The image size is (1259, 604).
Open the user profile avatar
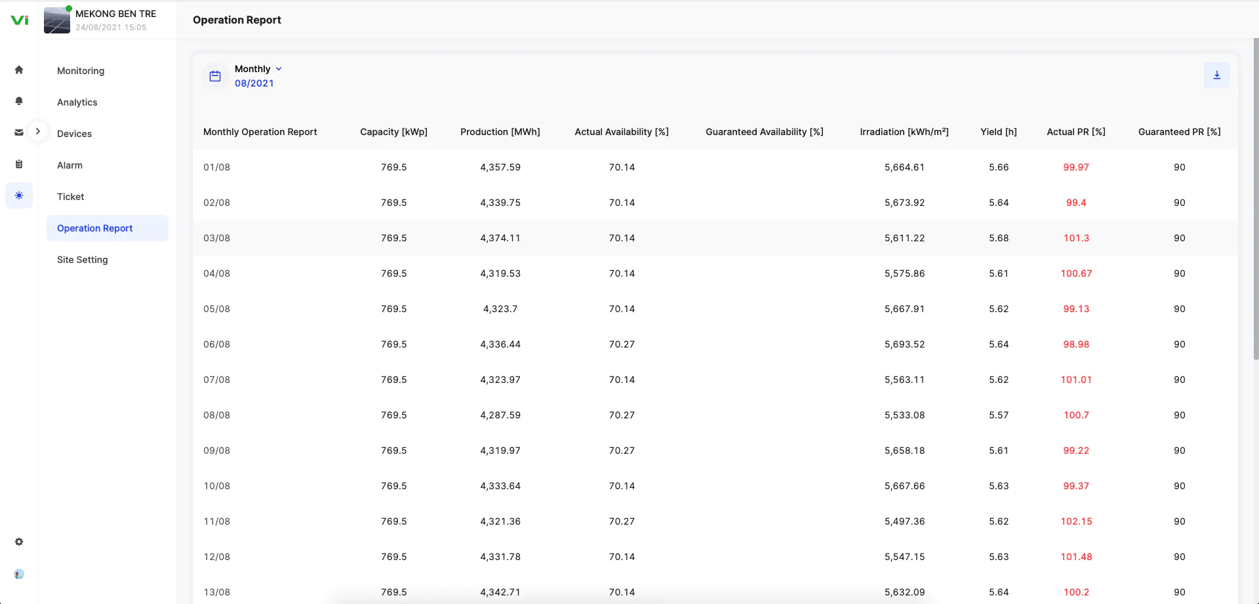pyautogui.click(x=19, y=574)
